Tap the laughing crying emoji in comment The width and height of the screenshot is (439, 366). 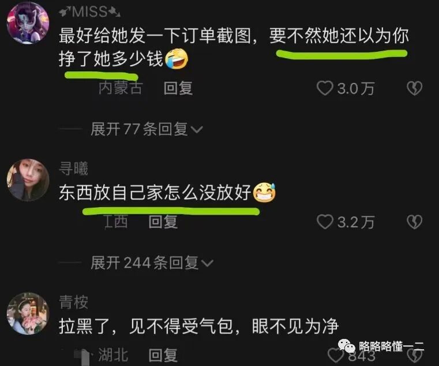point(177,59)
